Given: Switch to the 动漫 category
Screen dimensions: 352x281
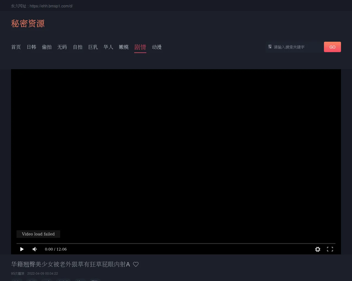Looking at the screenshot, I should click(x=157, y=47).
